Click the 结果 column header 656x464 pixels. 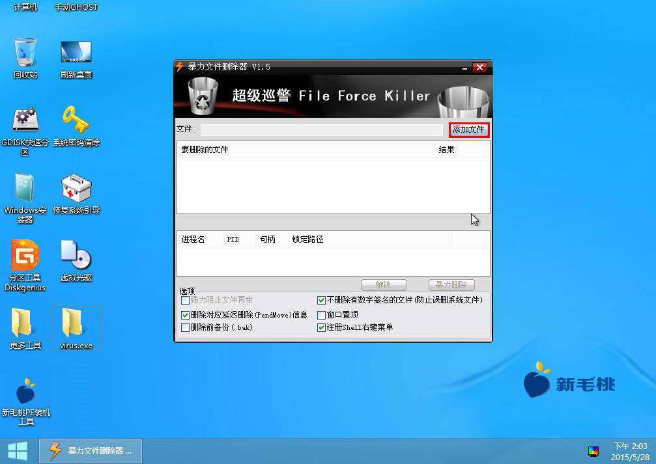point(461,150)
